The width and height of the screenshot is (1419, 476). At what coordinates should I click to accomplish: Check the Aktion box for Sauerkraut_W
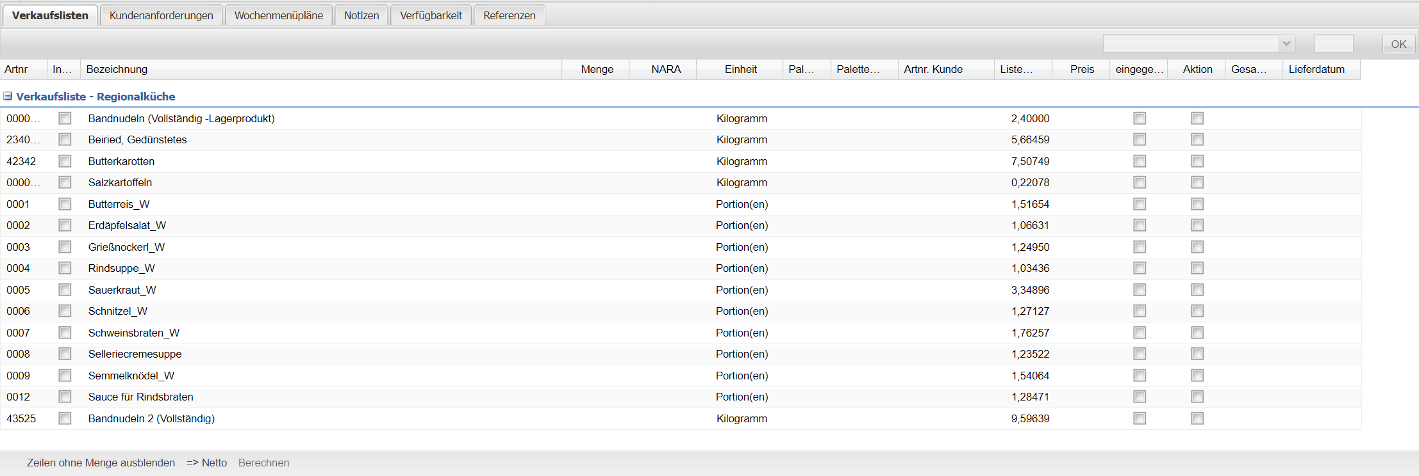click(x=1197, y=290)
